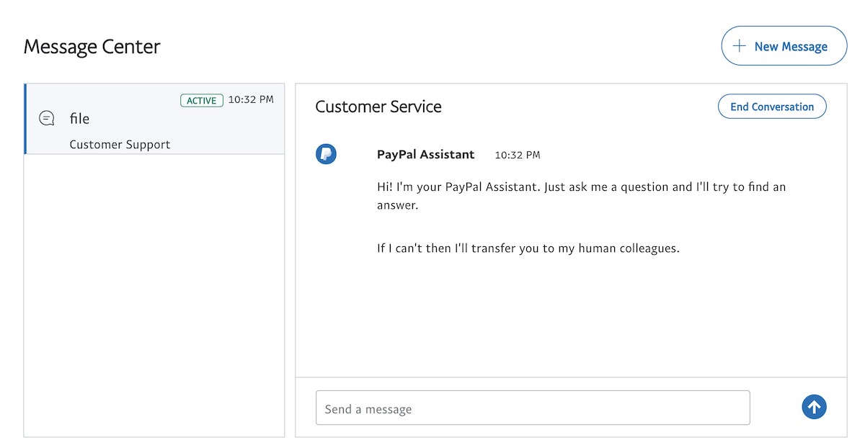End the conversation with Customer Service
This screenshot has width=865, height=445.
click(772, 107)
